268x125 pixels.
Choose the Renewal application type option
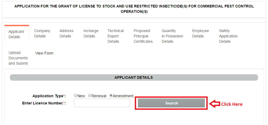[x=90, y=95]
